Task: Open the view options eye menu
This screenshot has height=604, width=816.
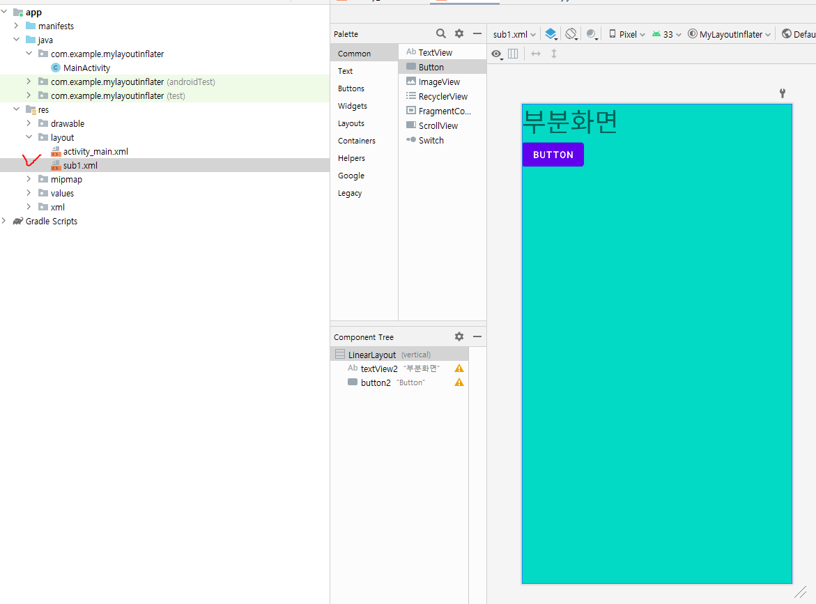Action: 497,54
